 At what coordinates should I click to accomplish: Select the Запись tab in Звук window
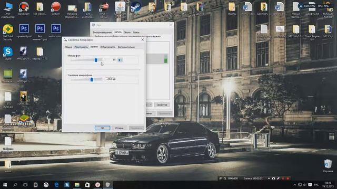pyautogui.click(x=118, y=32)
